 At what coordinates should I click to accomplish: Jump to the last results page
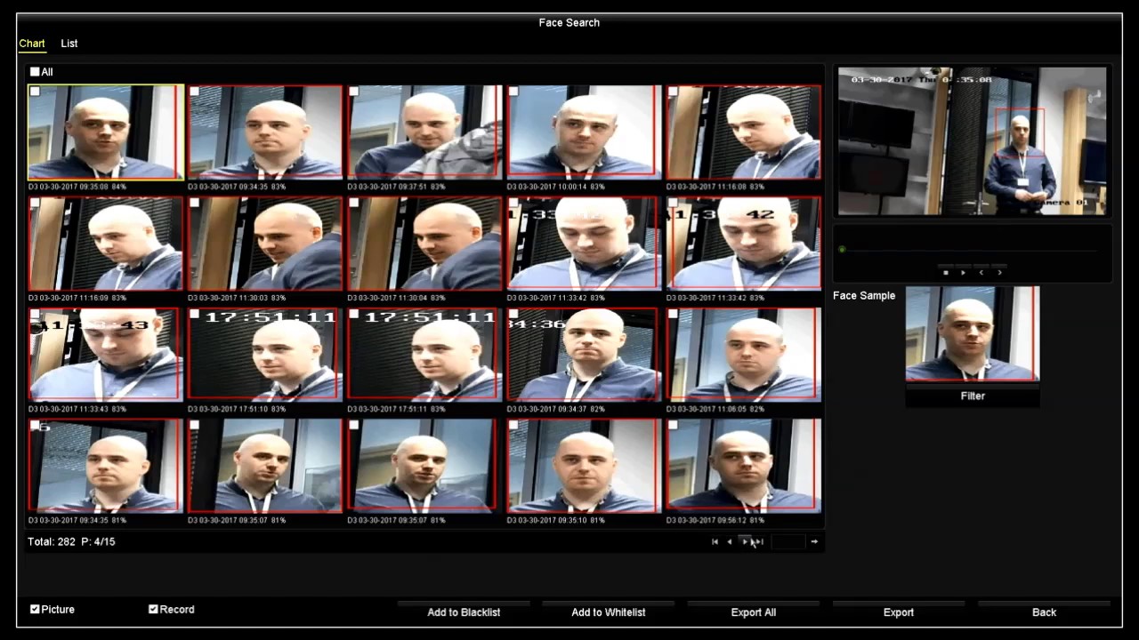759,541
